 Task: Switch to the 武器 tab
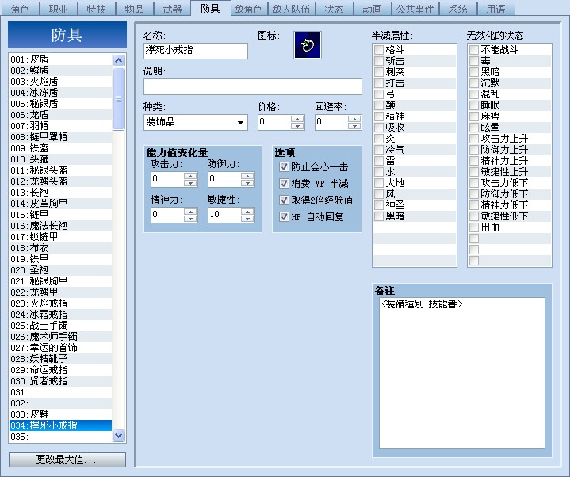(172, 9)
